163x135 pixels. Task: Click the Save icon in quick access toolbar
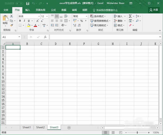tap(27, 3)
